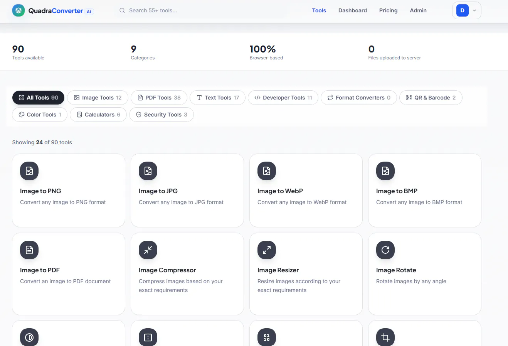Filter by Text Tools category
This screenshot has height=346, width=508.
pos(218,98)
